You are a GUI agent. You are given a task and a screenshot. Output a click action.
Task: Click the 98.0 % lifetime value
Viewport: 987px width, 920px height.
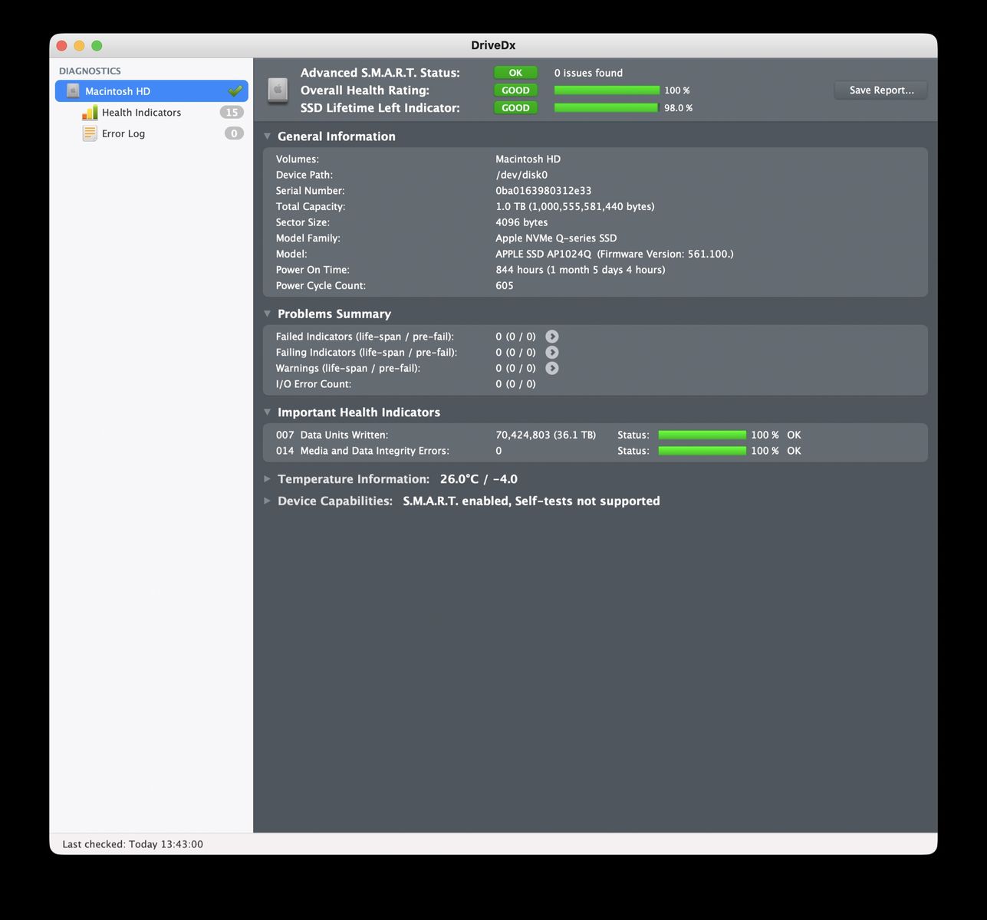click(678, 108)
